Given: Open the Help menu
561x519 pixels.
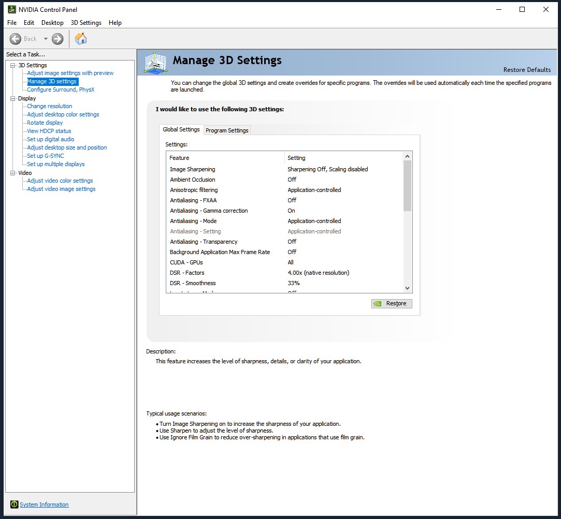Looking at the screenshot, I should tap(115, 23).
